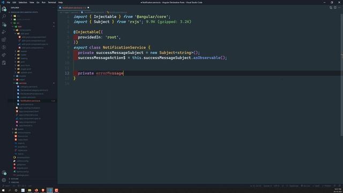Screen dimensions: 343x193
Task: Open the Go menu
Action: coord(38,2)
